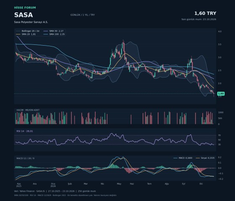Image resolution: width=235 pixels, height=201 pixels.
Task: Click the 0.2 MACD axis label
Action: [x=220, y=157]
